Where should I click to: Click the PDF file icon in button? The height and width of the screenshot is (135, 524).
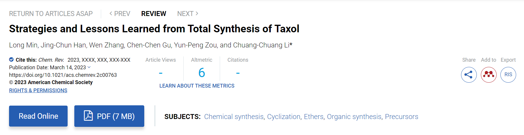tap(88, 116)
